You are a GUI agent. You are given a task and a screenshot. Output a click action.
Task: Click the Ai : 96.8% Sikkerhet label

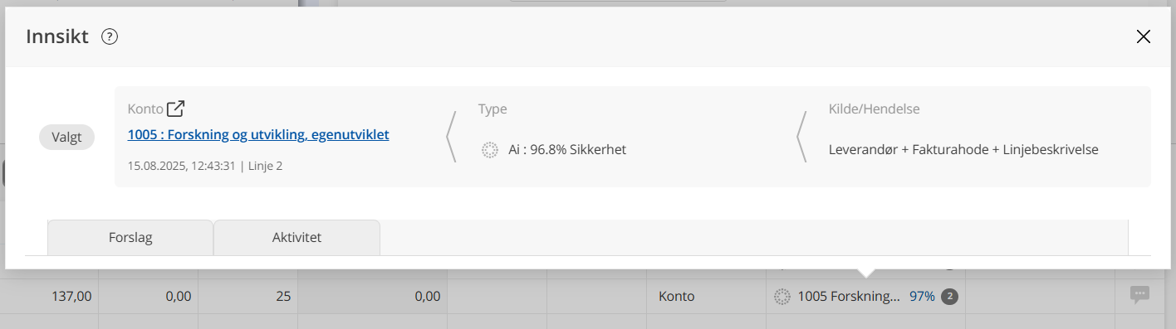click(567, 150)
